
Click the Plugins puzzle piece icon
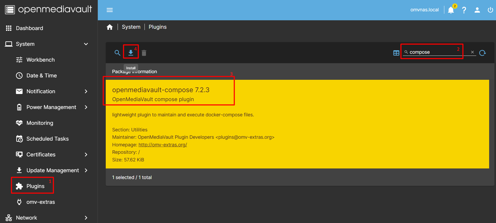tap(19, 186)
